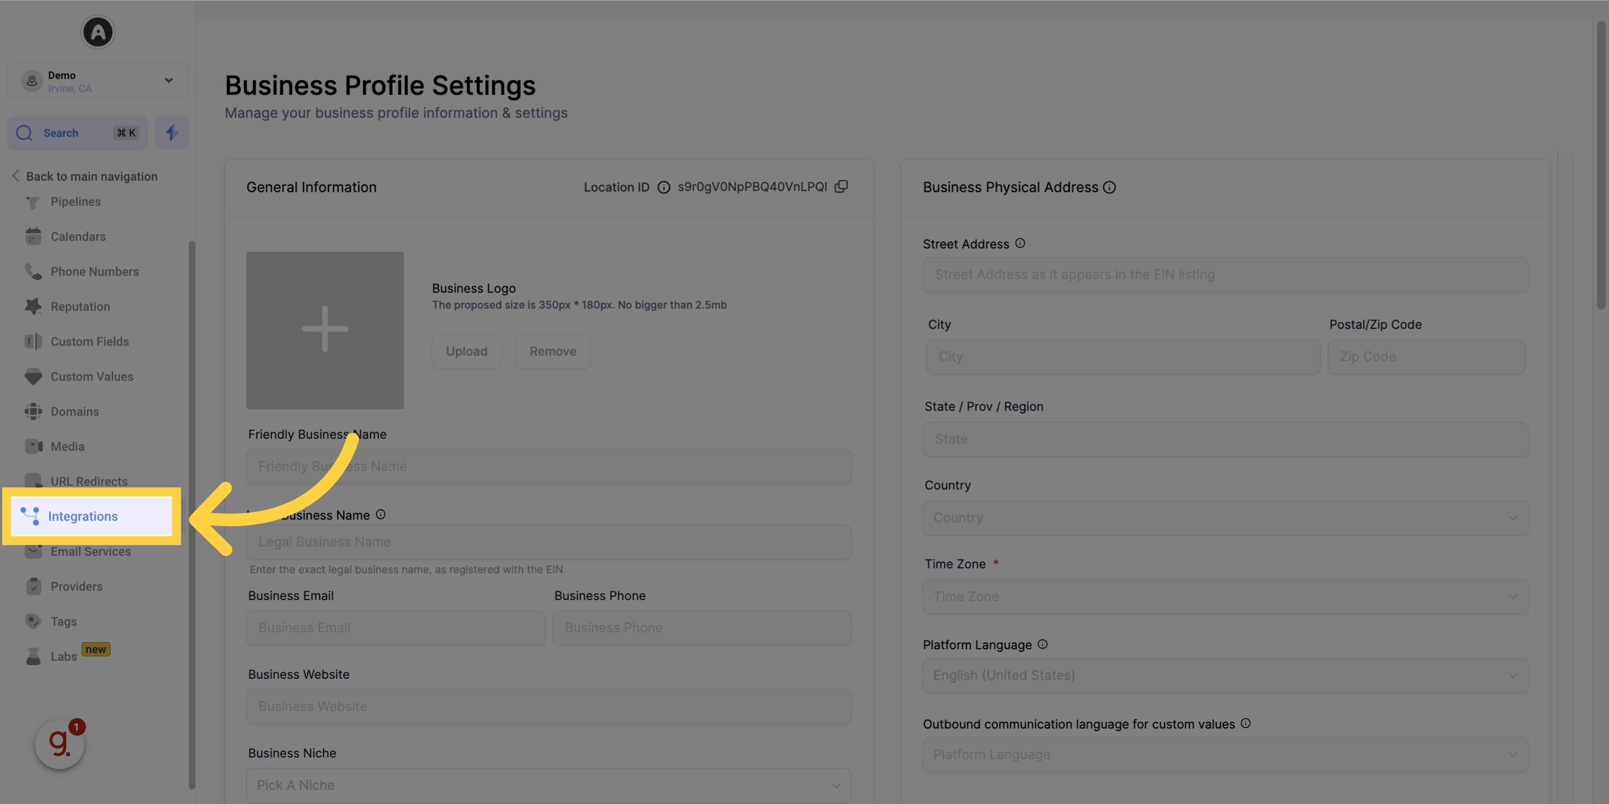
Task: Click the Remove logo button
Action: [x=553, y=352]
